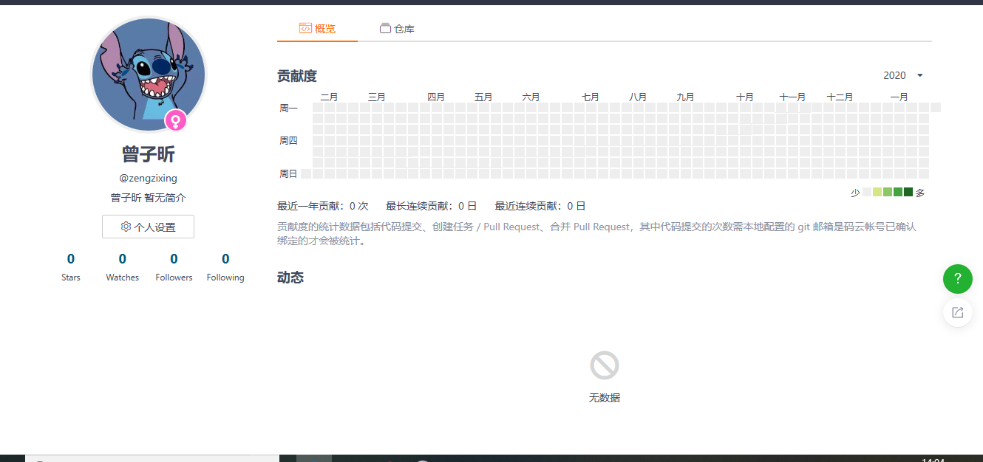Click the @zengzixing handle text
This screenshot has width=983, height=462.
coord(148,178)
